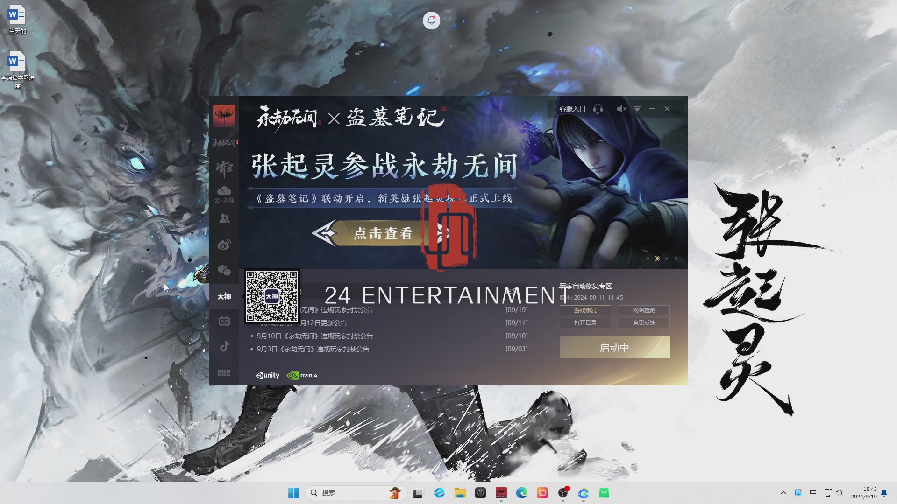Open the 云·永劫 cloud gaming icon

click(224, 194)
